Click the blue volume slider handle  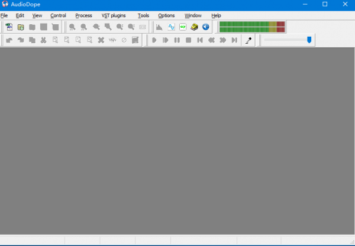pyautogui.click(x=309, y=40)
